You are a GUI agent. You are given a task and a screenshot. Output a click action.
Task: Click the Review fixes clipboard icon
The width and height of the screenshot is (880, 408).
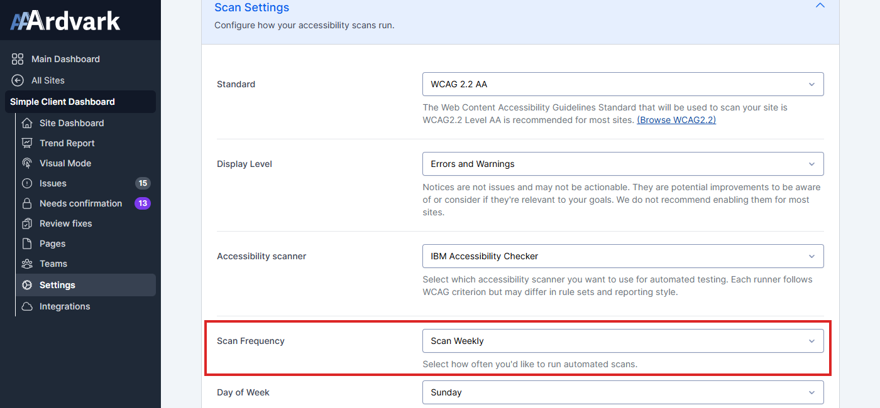tap(27, 223)
